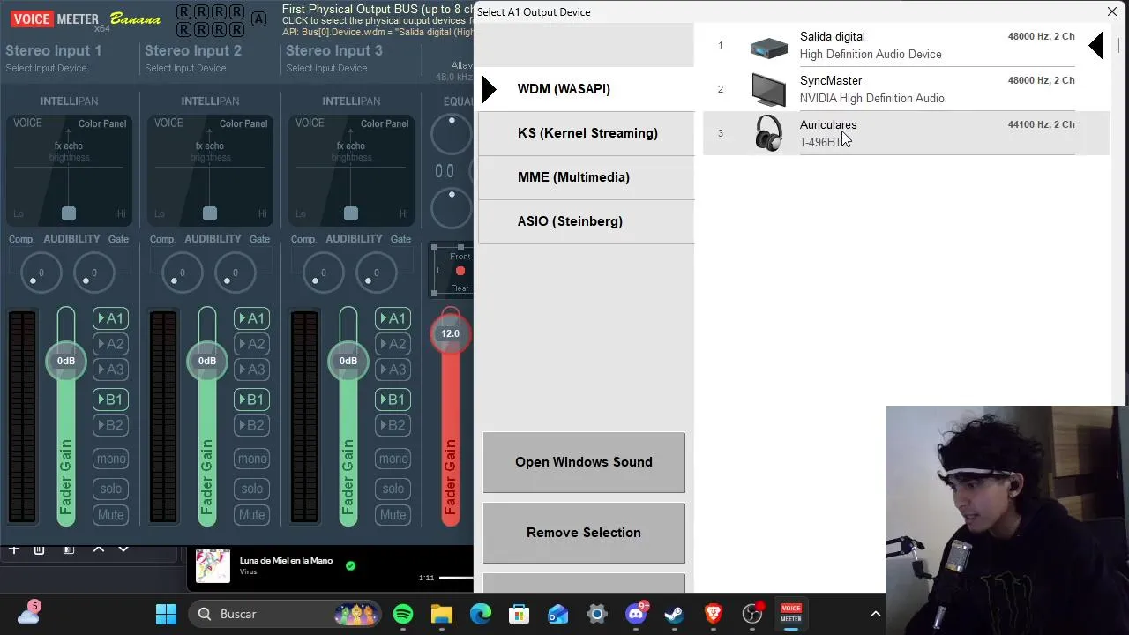Adjust Stereo Input 1 fader gain knob
Image resolution: width=1129 pixels, height=635 pixels.
(66, 361)
